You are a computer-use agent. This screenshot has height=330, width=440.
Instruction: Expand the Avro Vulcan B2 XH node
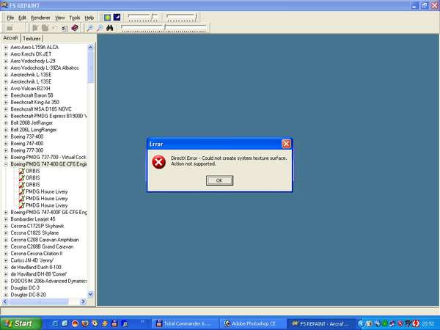[6, 89]
